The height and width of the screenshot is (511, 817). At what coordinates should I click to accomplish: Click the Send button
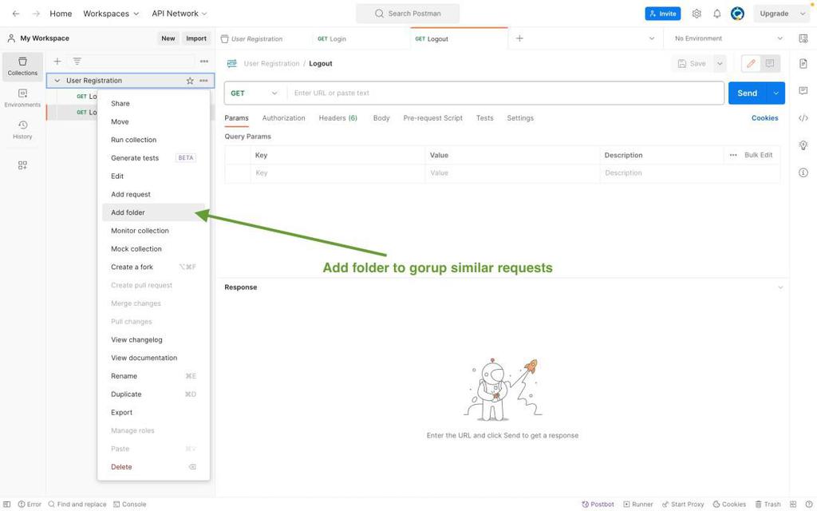coord(747,93)
